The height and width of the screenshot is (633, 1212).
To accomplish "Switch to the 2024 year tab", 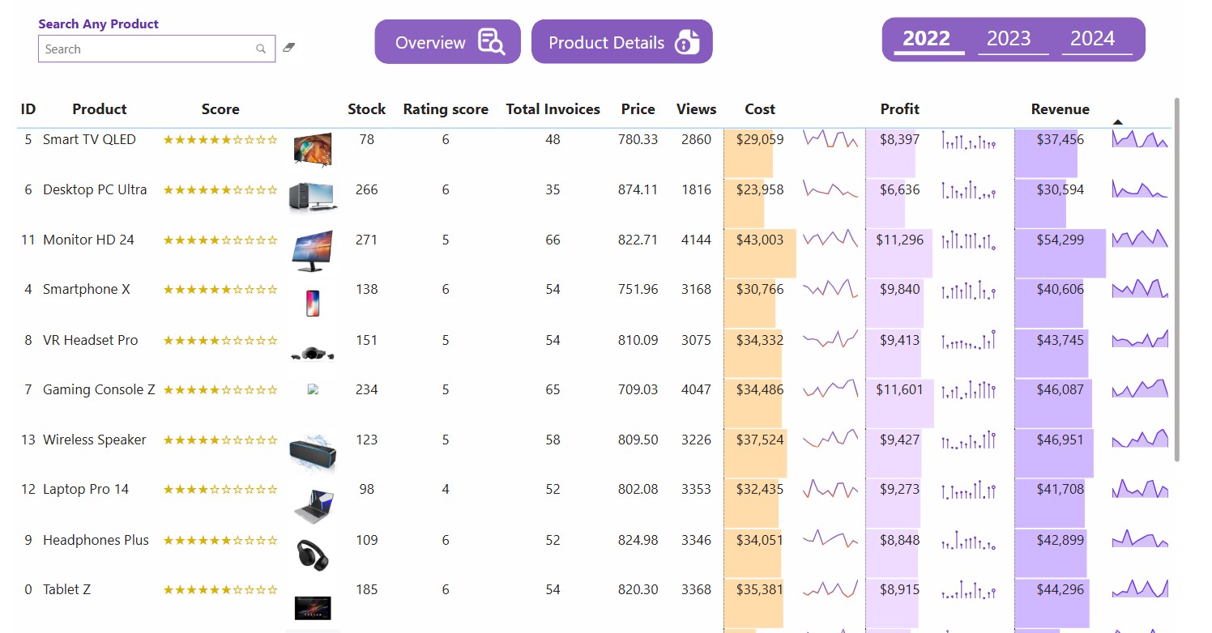I will click(1093, 39).
